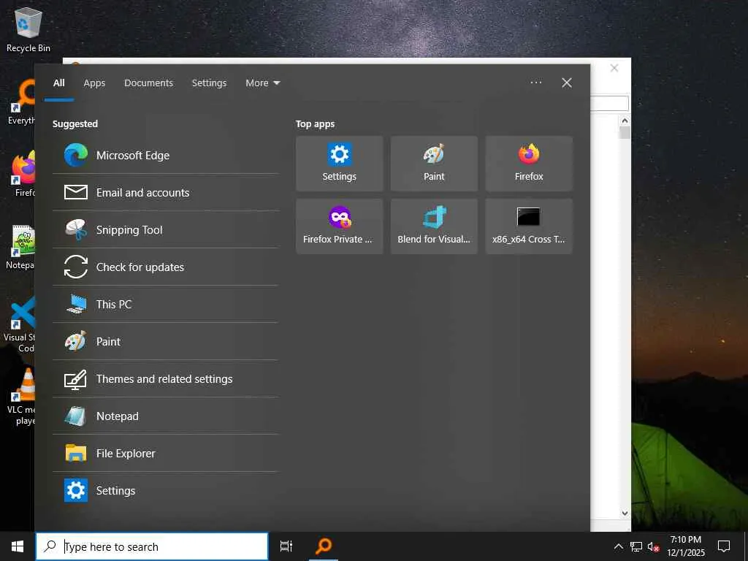This screenshot has height=561, width=748.
Task: Close the background window behind search
Action: (x=614, y=68)
